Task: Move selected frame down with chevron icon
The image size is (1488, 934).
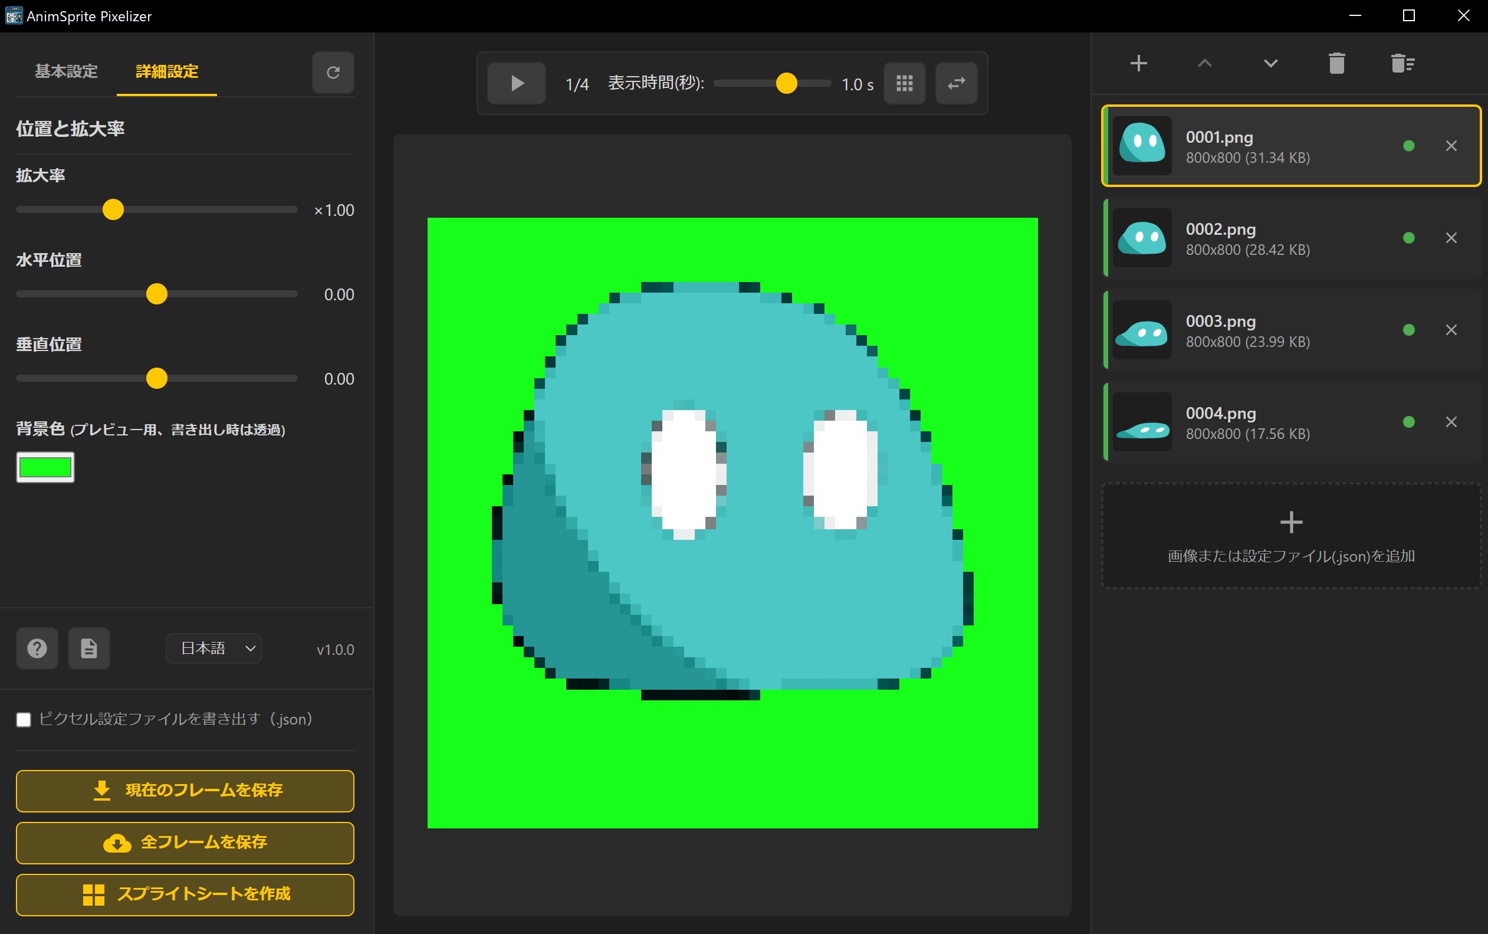Action: click(1270, 63)
